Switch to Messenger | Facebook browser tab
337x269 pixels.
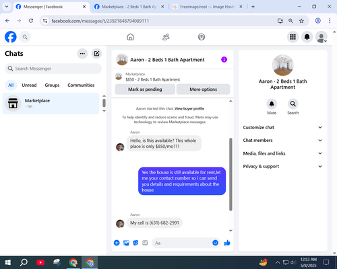point(51,7)
